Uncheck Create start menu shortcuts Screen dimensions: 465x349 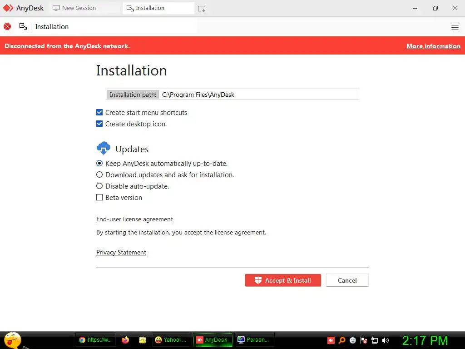(99, 113)
